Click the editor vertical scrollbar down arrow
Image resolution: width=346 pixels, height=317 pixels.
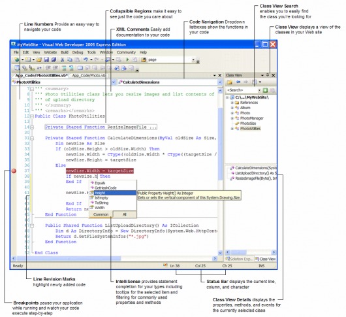[x=220, y=252]
